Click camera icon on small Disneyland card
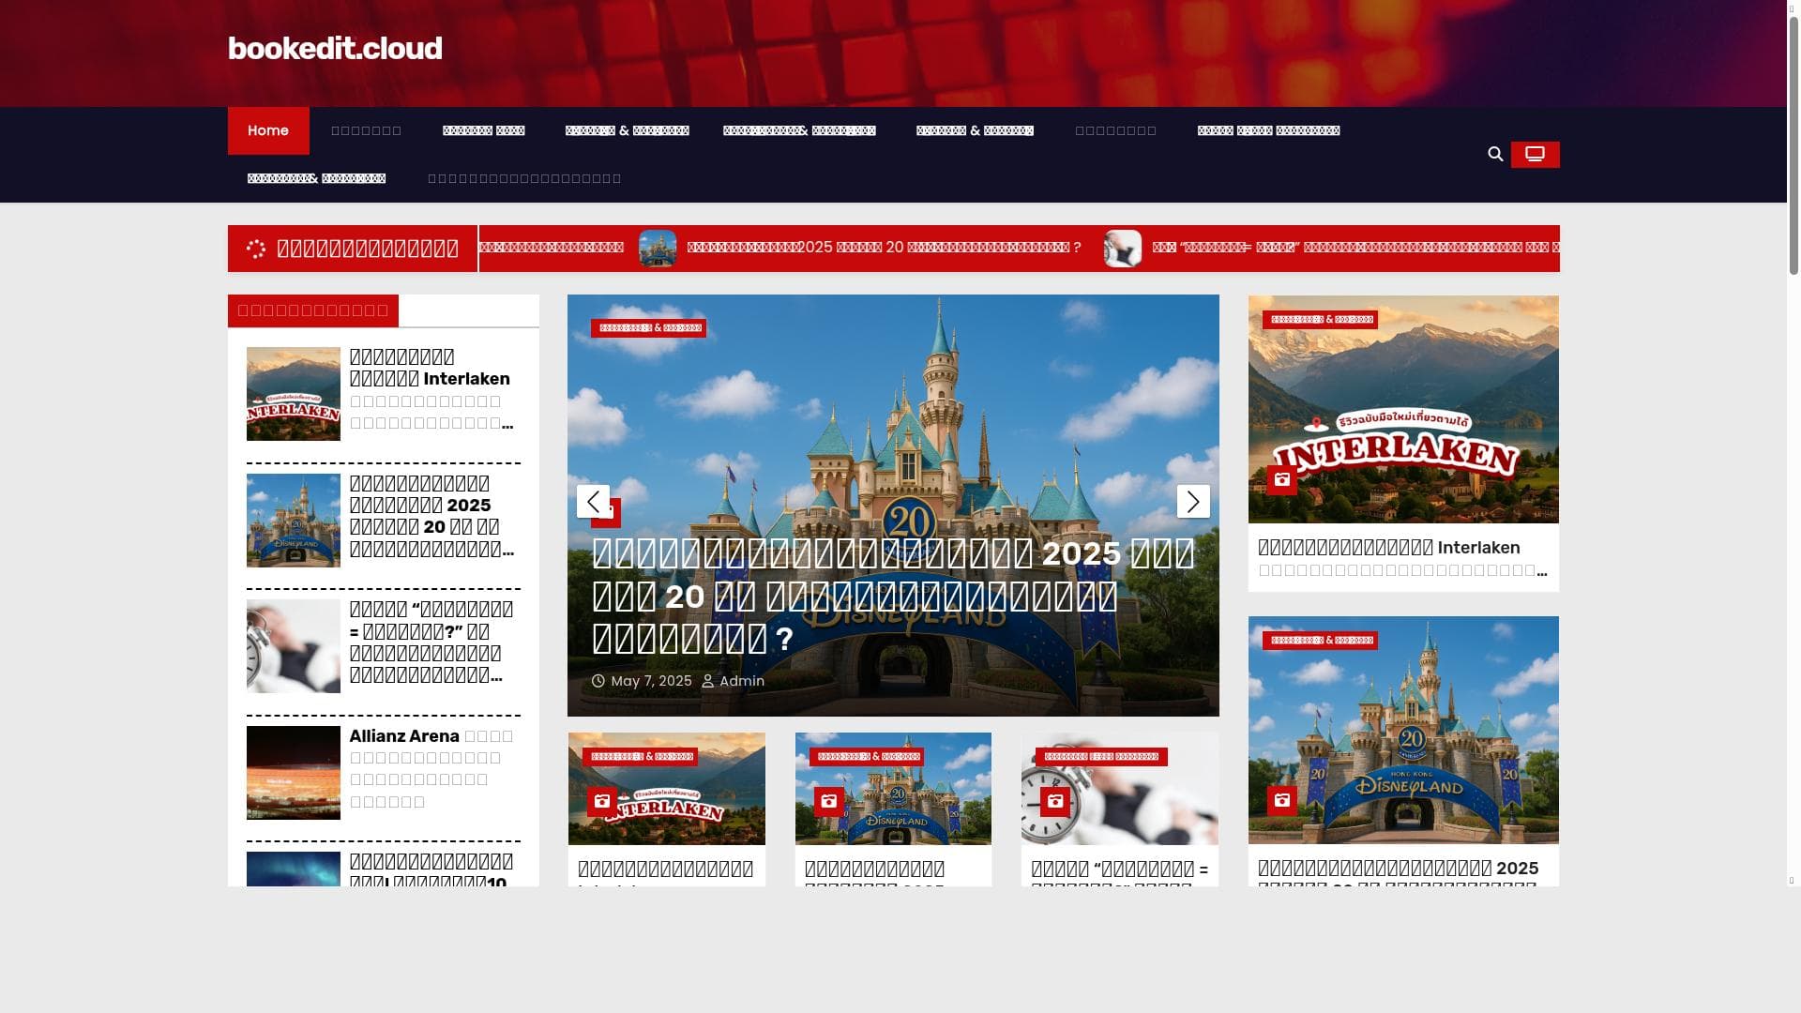Screen dimensions: 1801x1013 pyautogui.click(x=828, y=802)
